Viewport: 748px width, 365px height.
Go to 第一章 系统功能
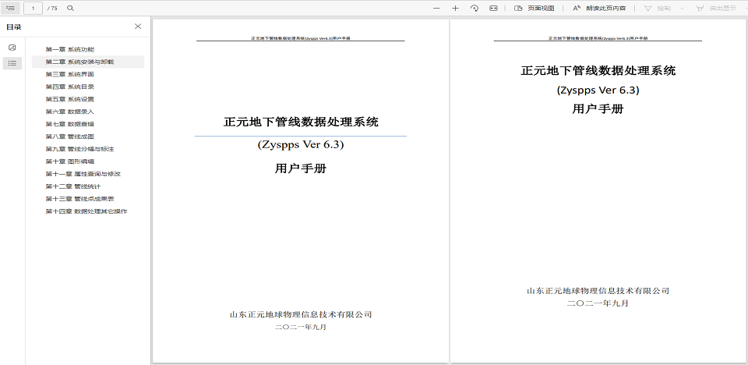point(69,49)
